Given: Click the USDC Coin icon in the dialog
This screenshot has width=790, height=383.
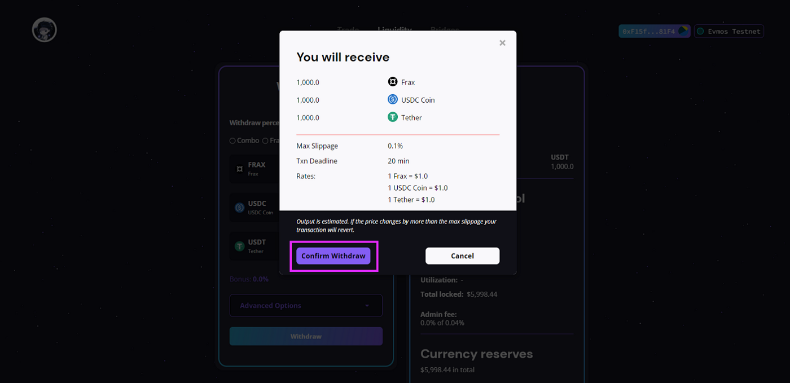Looking at the screenshot, I should (x=393, y=99).
